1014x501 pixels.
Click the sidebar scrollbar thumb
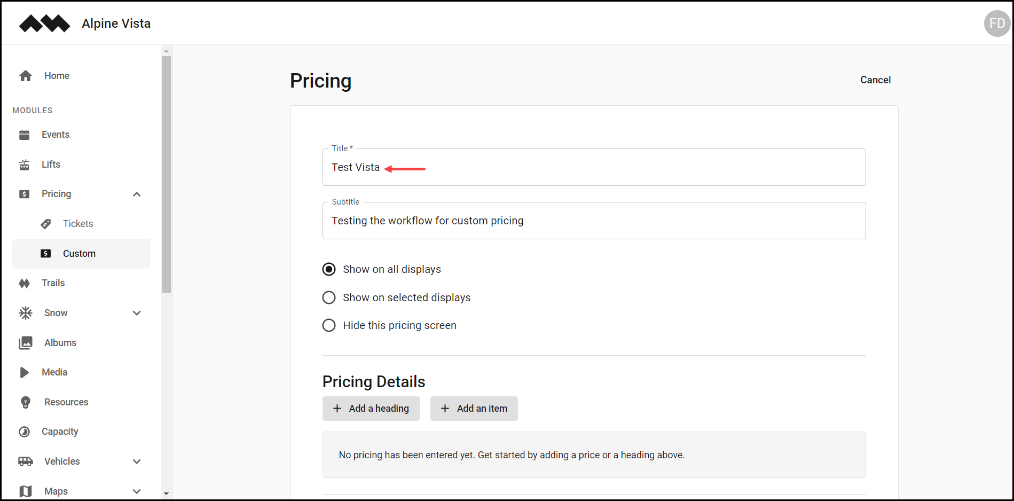click(x=166, y=174)
